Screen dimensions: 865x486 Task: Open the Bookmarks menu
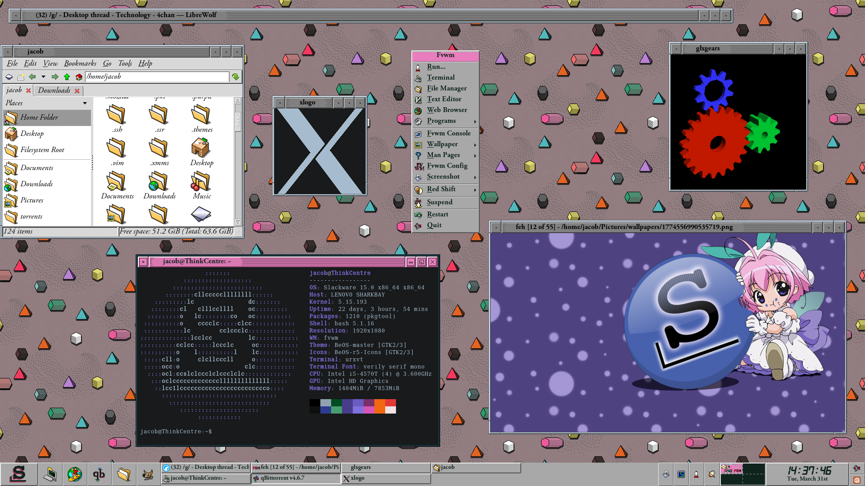point(80,63)
